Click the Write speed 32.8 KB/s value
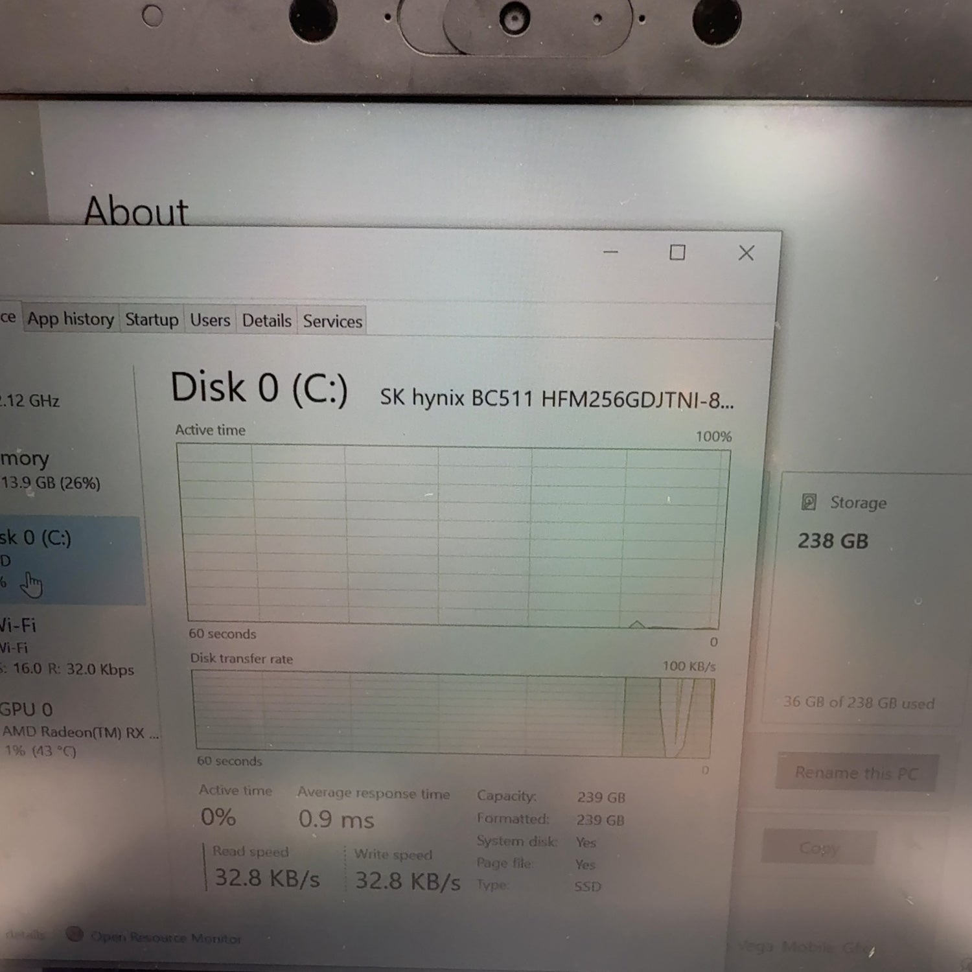 408,881
